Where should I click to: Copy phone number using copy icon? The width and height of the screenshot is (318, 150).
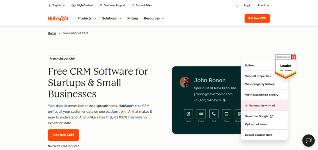224,100
